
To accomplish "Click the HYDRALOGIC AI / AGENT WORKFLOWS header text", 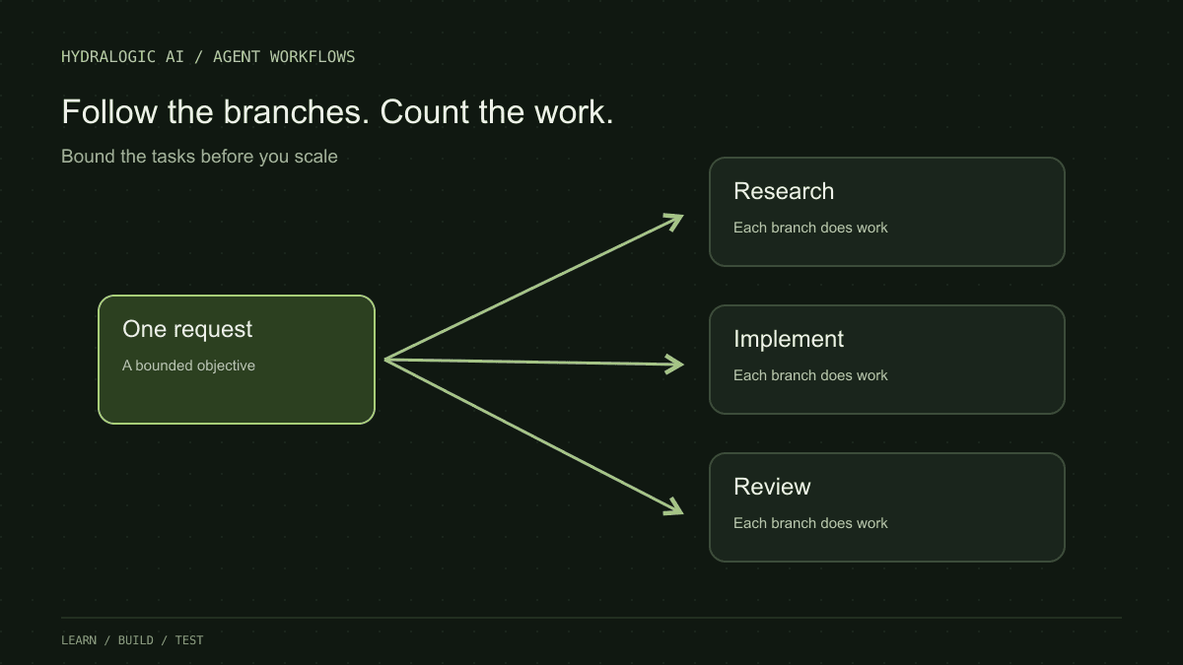I will (x=208, y=57).
